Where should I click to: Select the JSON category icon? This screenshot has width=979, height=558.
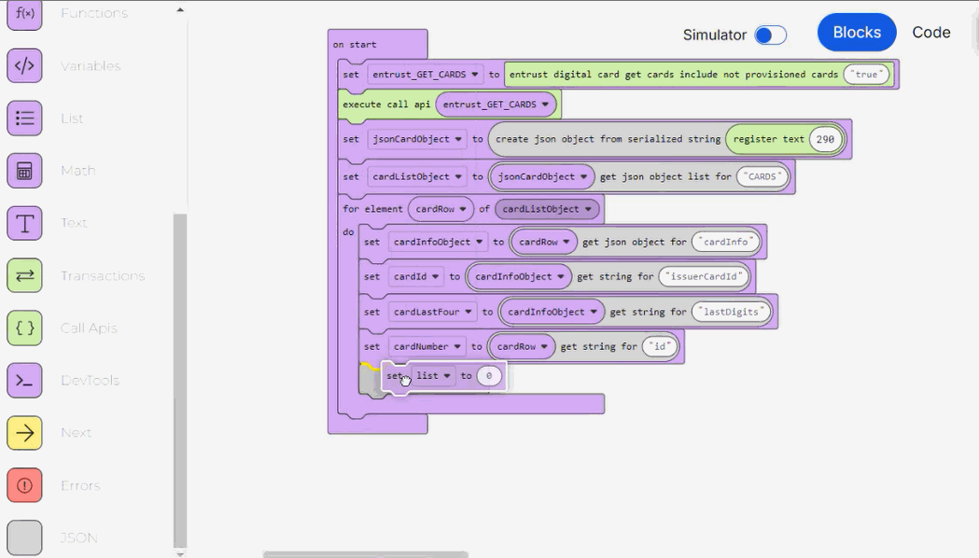[23, 537]
